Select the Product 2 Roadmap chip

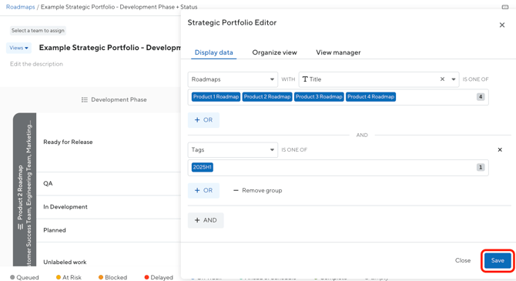(x=267, y=97)
